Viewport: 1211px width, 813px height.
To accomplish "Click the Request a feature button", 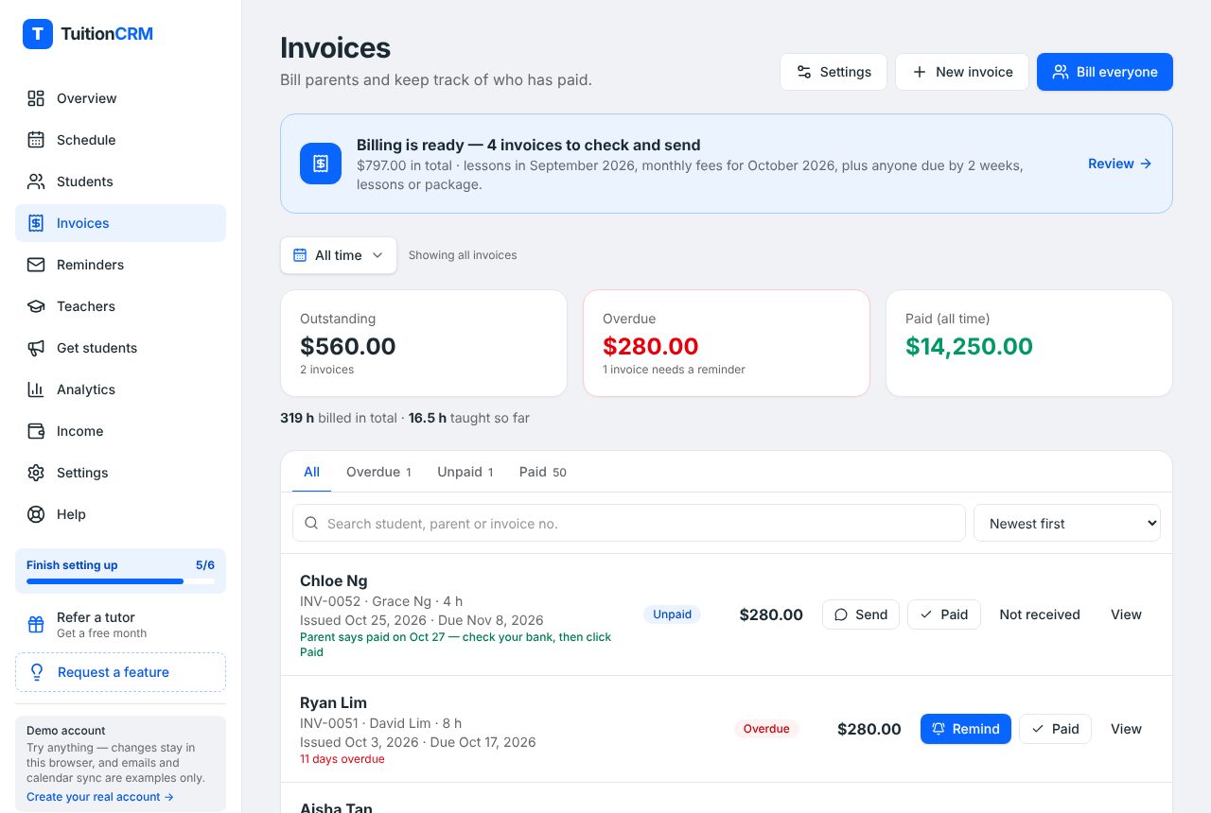I will (x=120, y=672).
